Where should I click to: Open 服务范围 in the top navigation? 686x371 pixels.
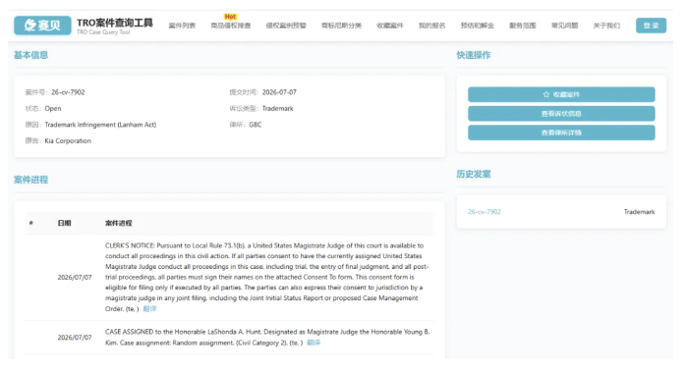pyautogui.click(x=523, y=26)
